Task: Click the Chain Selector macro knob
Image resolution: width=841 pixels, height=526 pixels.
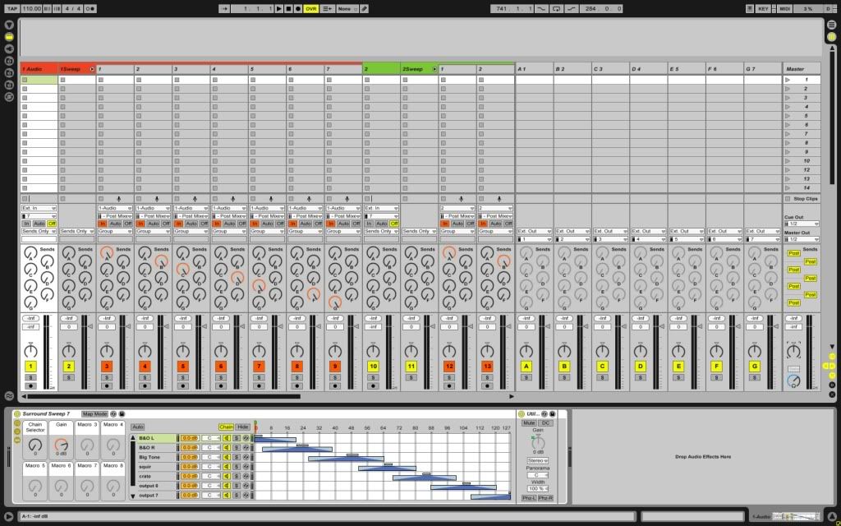Action: click(34, 445)
